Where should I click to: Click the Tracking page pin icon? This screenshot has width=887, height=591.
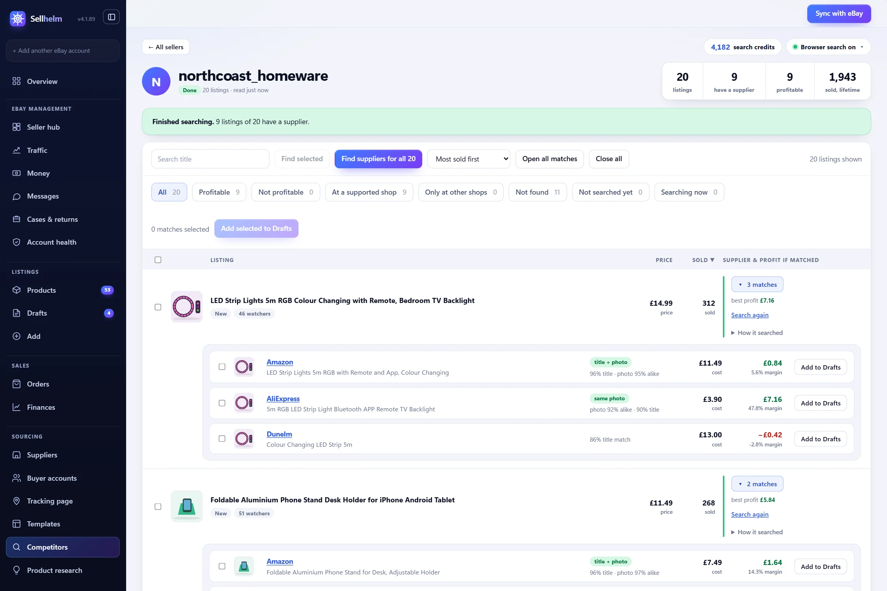pos(17,501)
